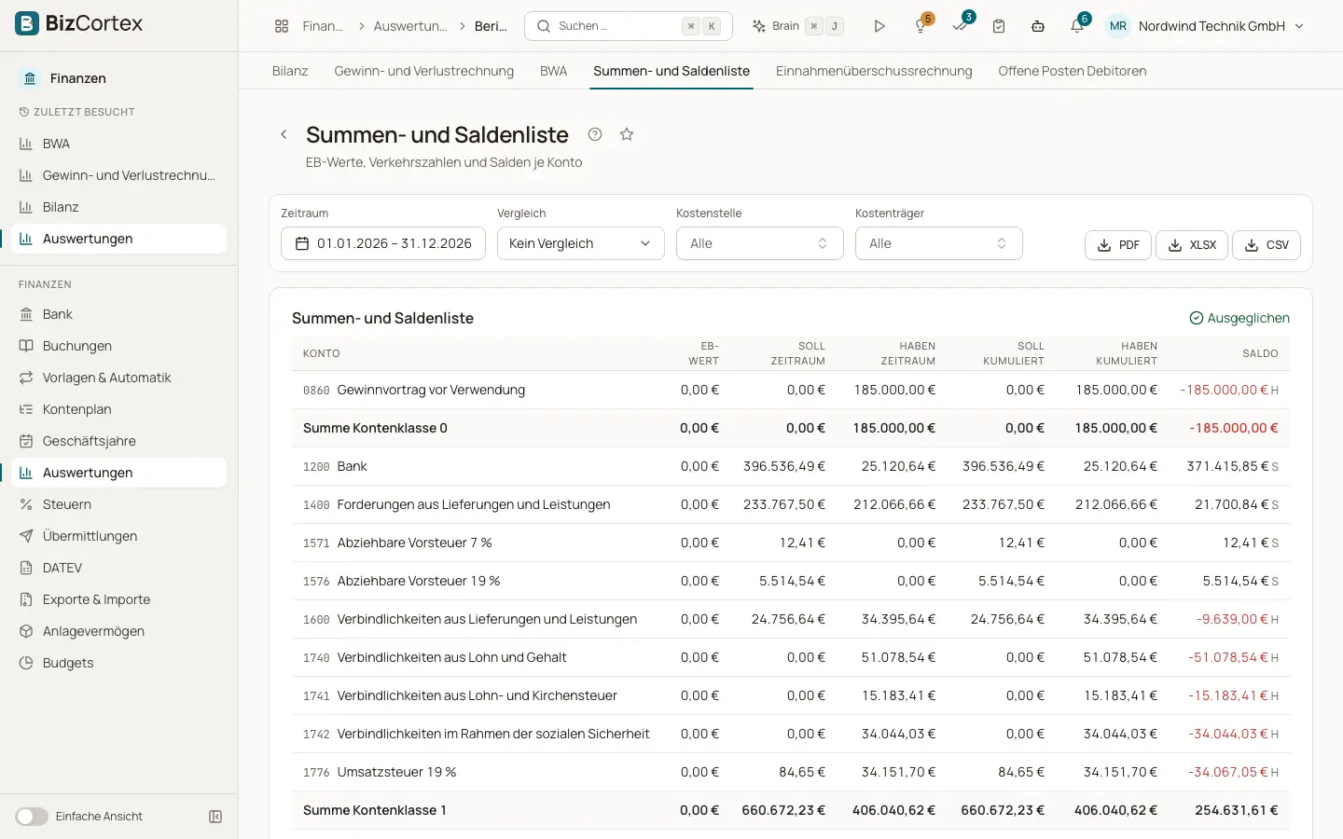Open DATEV in the sidebar

pos(119,568)
